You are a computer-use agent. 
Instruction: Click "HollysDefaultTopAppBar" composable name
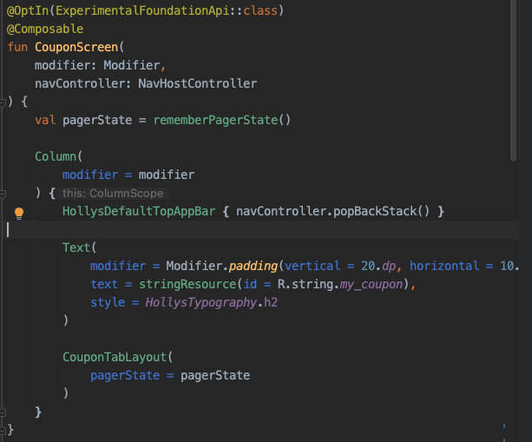[x=139, y=211]
